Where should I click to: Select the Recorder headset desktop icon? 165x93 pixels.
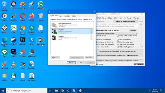[13, 17]
